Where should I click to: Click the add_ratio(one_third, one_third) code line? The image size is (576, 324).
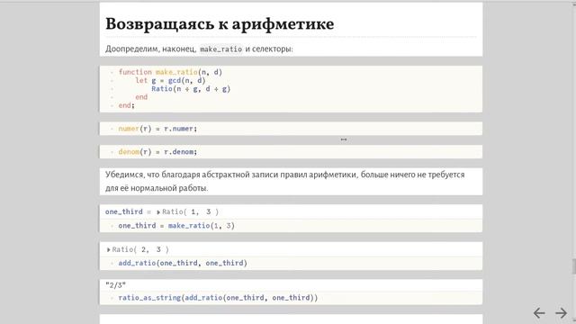[x=183, y=263]
